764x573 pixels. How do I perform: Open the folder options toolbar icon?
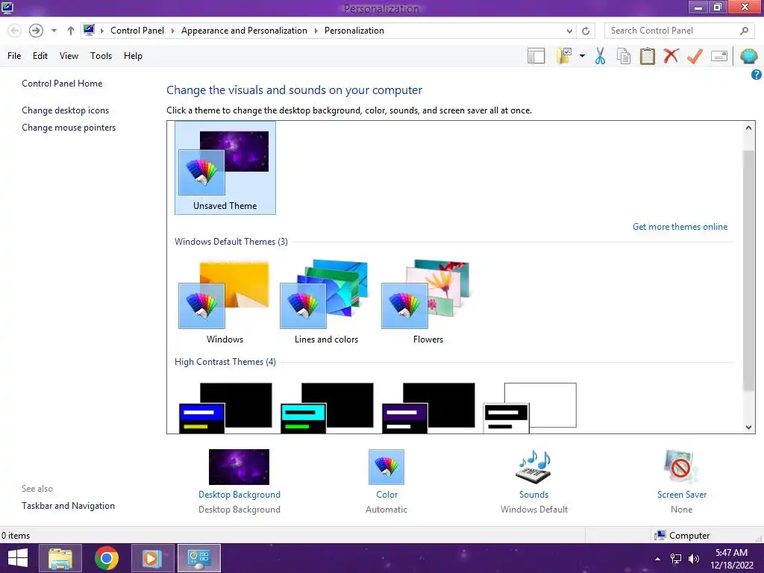564,56
